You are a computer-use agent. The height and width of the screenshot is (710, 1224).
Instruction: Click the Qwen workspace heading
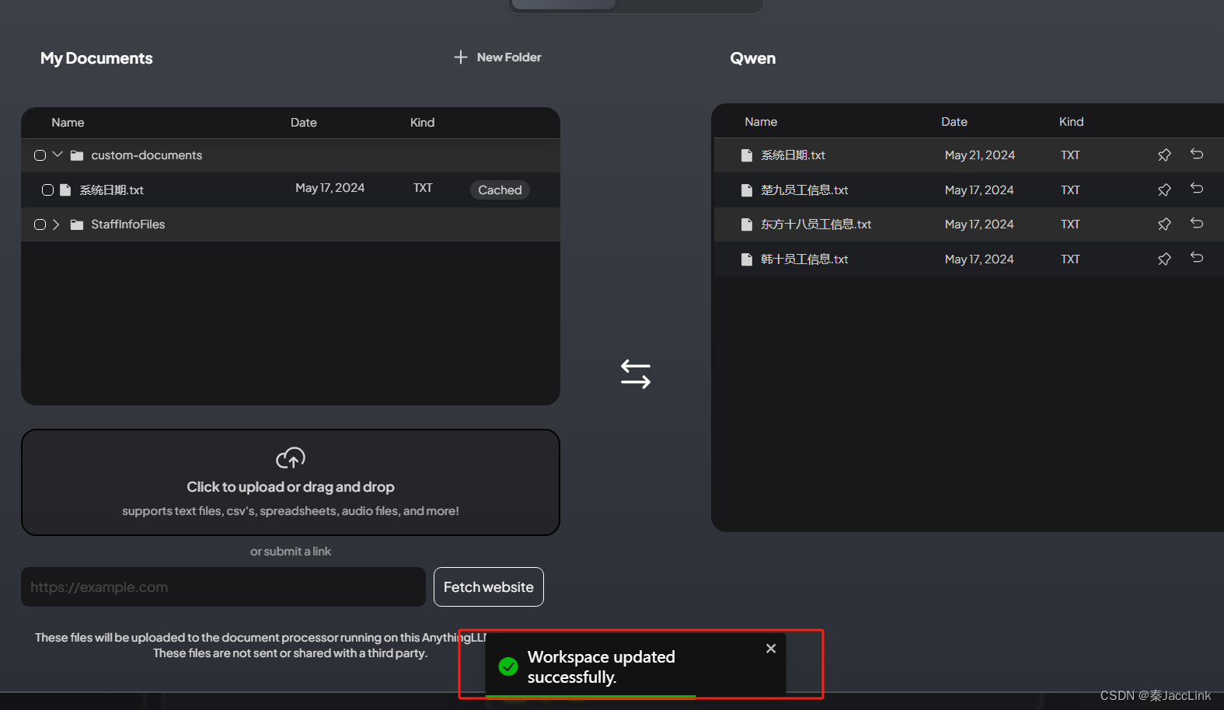[753, 58]
